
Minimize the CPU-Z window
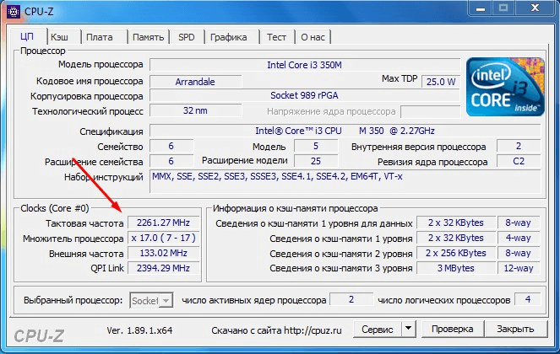(x=481, y=8)
